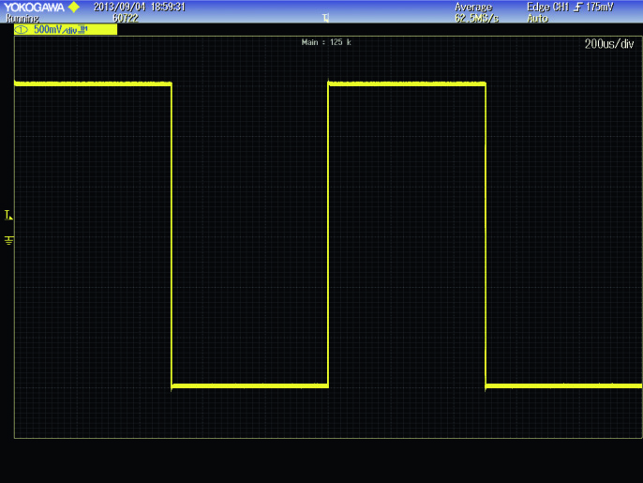Click the 62.5MS/s sample rate readout
The width and height of the screenshot is (643, 483).
click(476, 18)
